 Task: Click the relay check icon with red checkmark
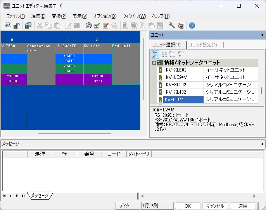coord(105,26)
